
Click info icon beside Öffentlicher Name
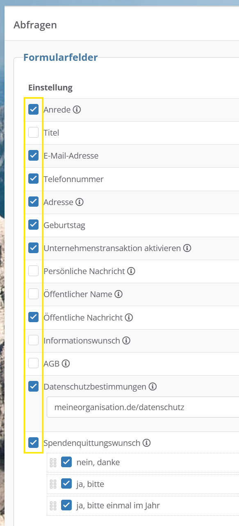(x=118, y=294)
